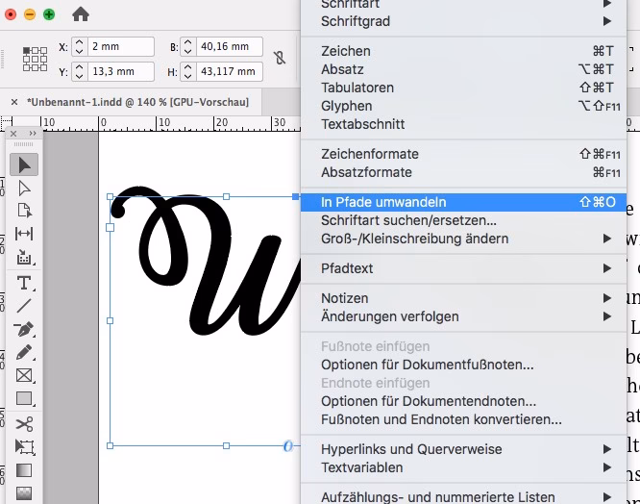Choose Fußnoten und Endnoten konvertieren
Viewport: 640px width, 504px height.
point(464,419)
